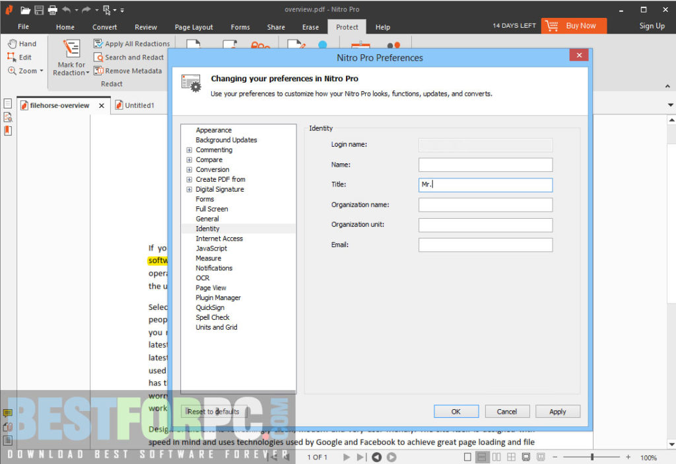Select the Edit tool

point(19,57)
